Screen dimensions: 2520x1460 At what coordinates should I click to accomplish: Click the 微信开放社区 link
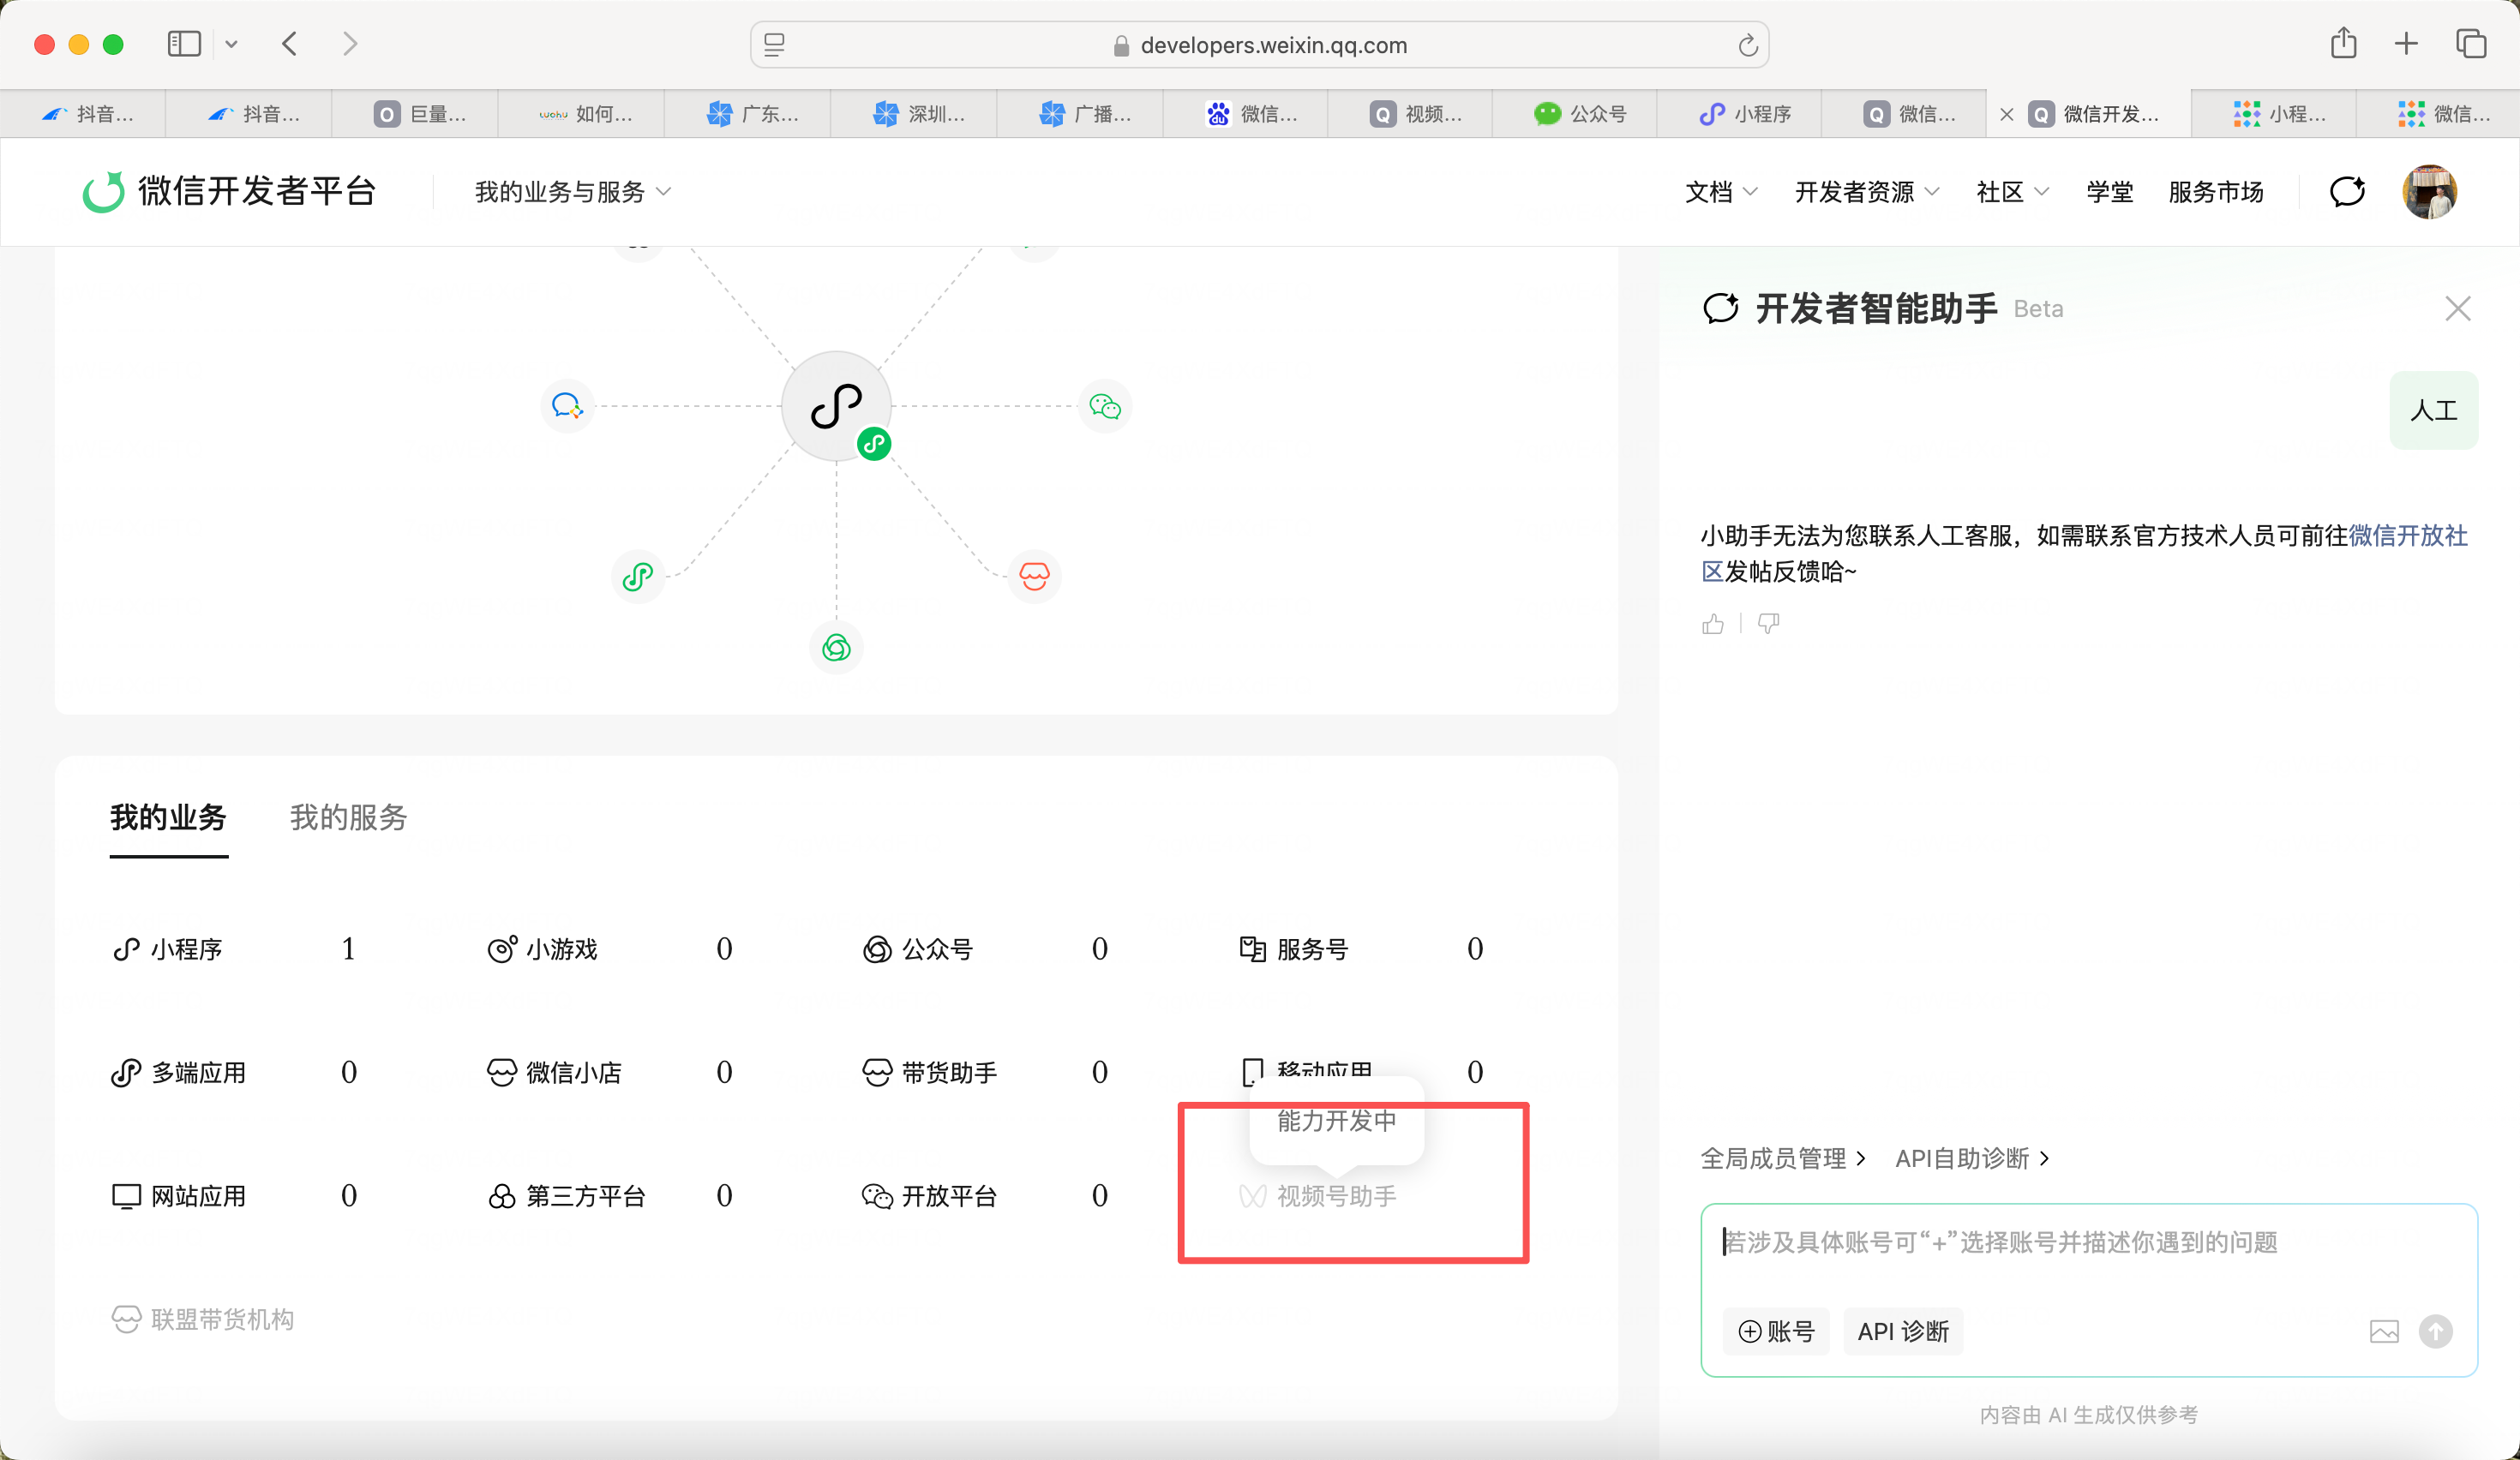click(2407, 536)
